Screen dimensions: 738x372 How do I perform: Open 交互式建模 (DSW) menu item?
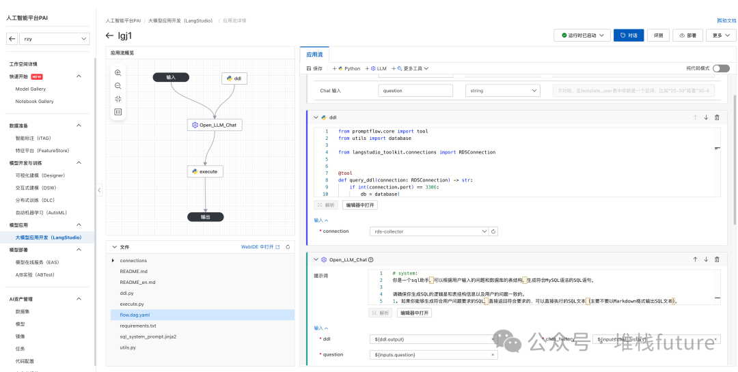click(x=36, y=188)
